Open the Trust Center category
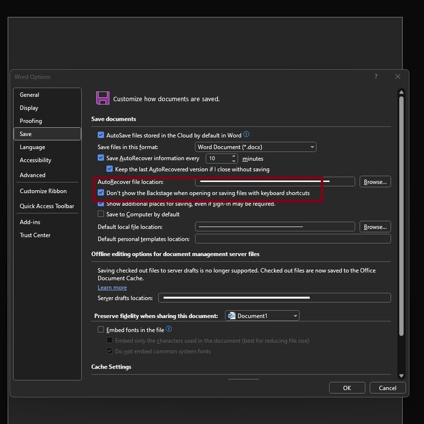Screen dimensions: 424x424 pyautogui.click(x=35, y=235)
